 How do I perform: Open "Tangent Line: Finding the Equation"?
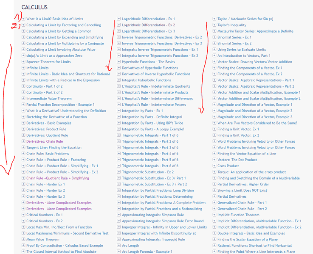pyautogui.click(x=54, y=148)
